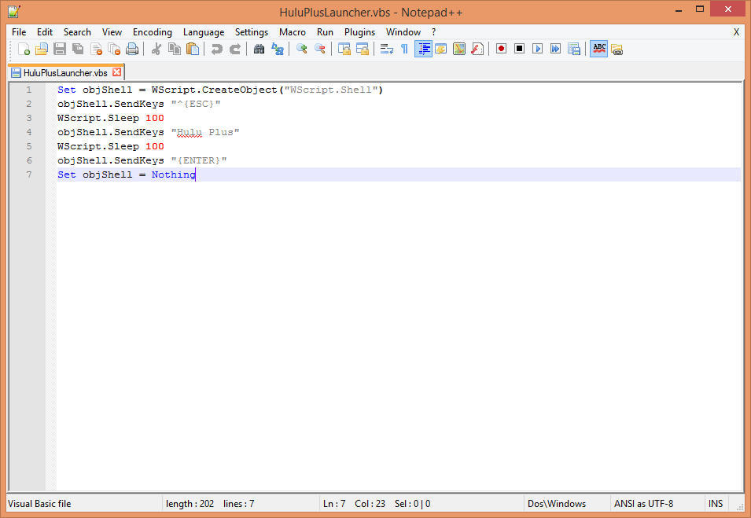Click the underlined word Hulu on line 4
The image size is (751, 518).
190,132
